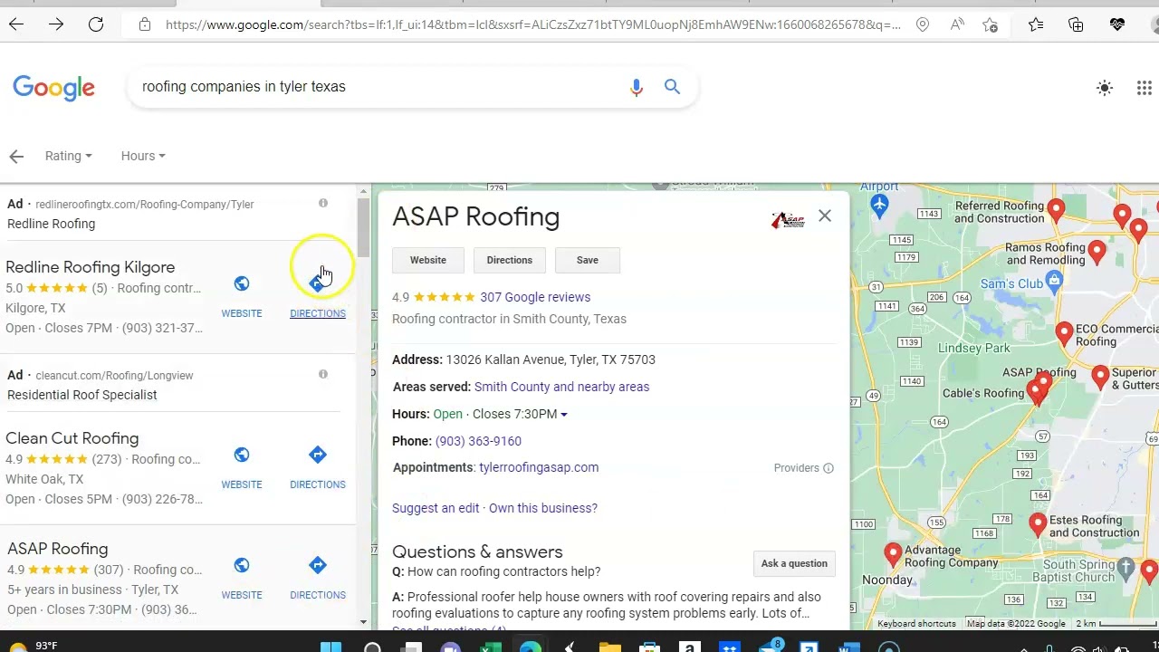1159x652 pixels.
Task: Click Providers info icon
Action: point(828,468)
